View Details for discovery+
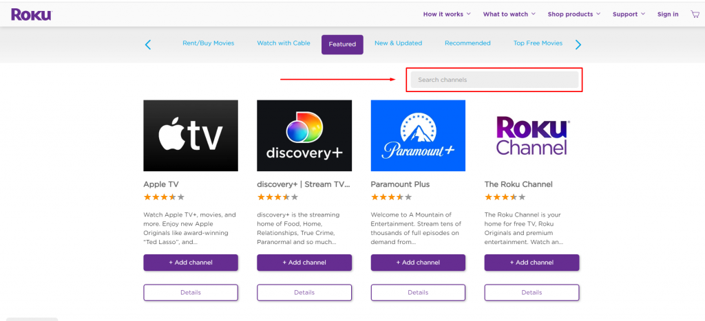Screen dimensions: 705x321 [x=304, y=293]
